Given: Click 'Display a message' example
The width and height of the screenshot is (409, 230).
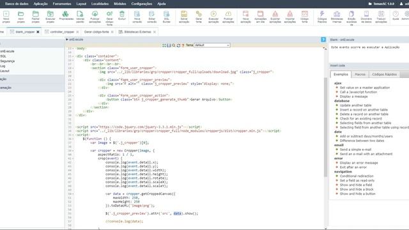Looking at the screenshot, I should (x=353, y=96).
